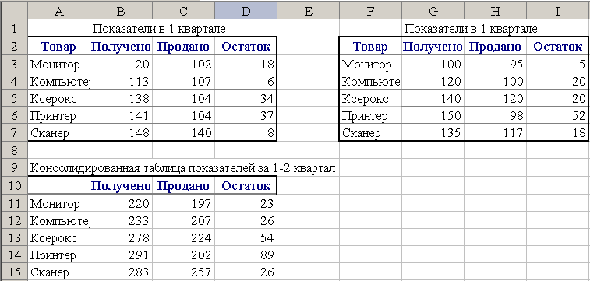
Task: Select the Остаток header in row 10
Action: pyautogui.click(x=246, y=185)
